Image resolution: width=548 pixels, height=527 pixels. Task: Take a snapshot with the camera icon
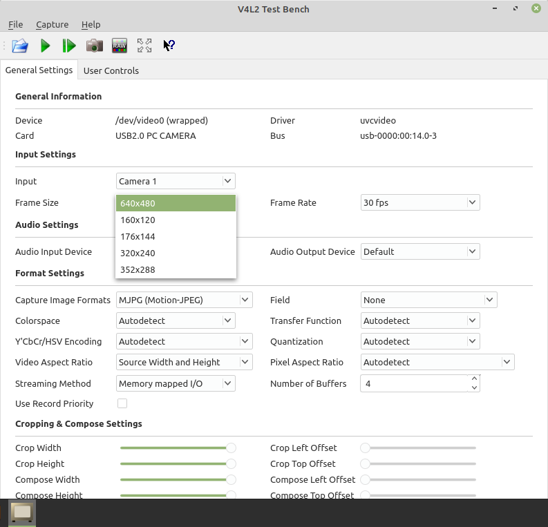pyautogui.click(x=94, y=46)
